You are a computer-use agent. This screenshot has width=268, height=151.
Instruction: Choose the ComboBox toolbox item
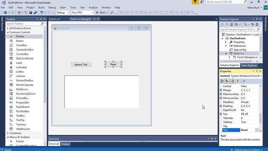click(x=22, y=54)
